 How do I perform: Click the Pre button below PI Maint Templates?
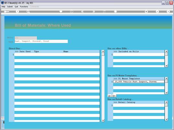click(114, 96)
